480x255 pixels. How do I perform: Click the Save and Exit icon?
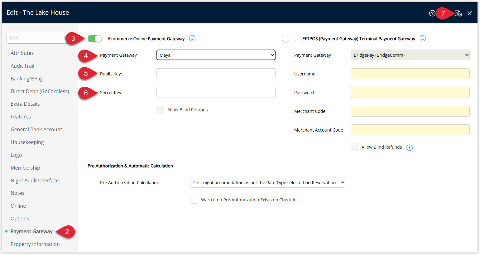[458, 13]
